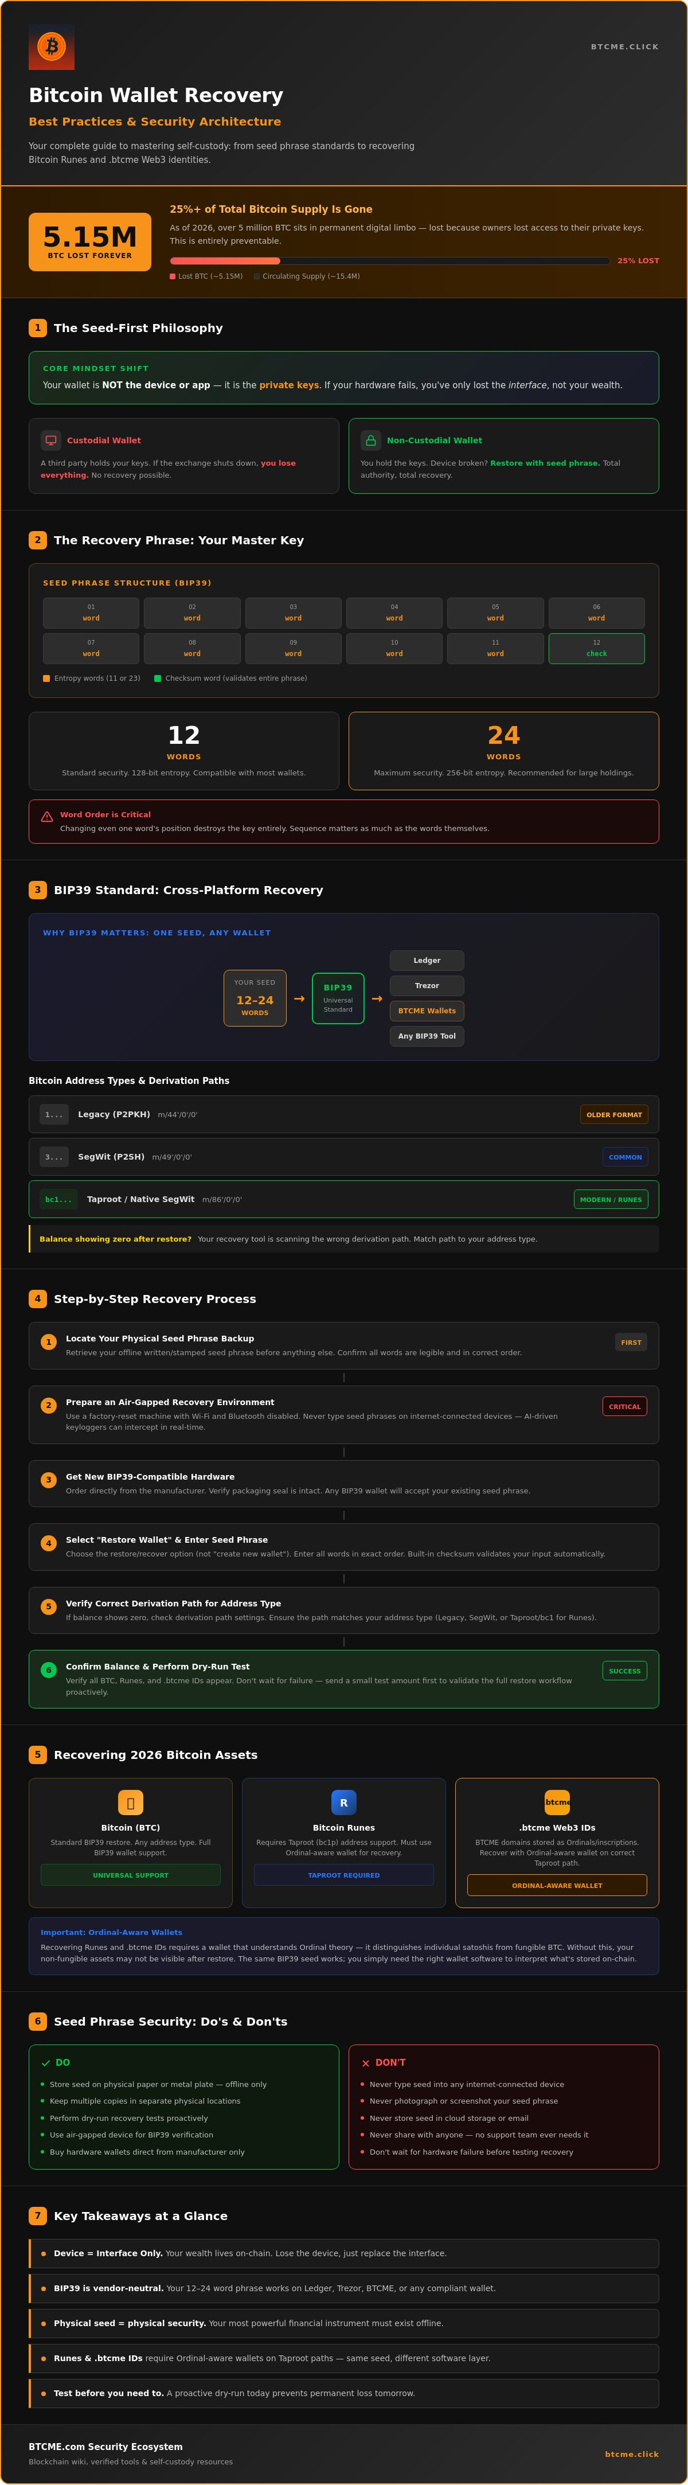Click 'Never store seed in cloud storage or email'
This screenshot has height=2485, width=688.
pyautogui.click(x=449, y=2119)
